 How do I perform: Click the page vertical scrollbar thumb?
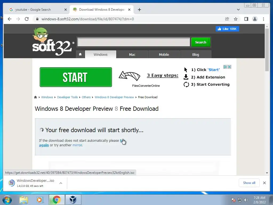coord(267,50)
